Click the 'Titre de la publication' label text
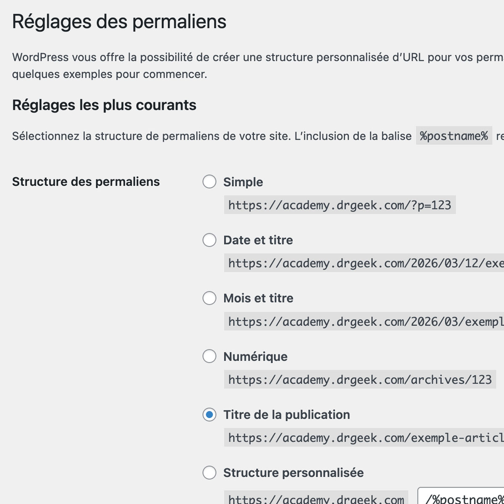 286,415
